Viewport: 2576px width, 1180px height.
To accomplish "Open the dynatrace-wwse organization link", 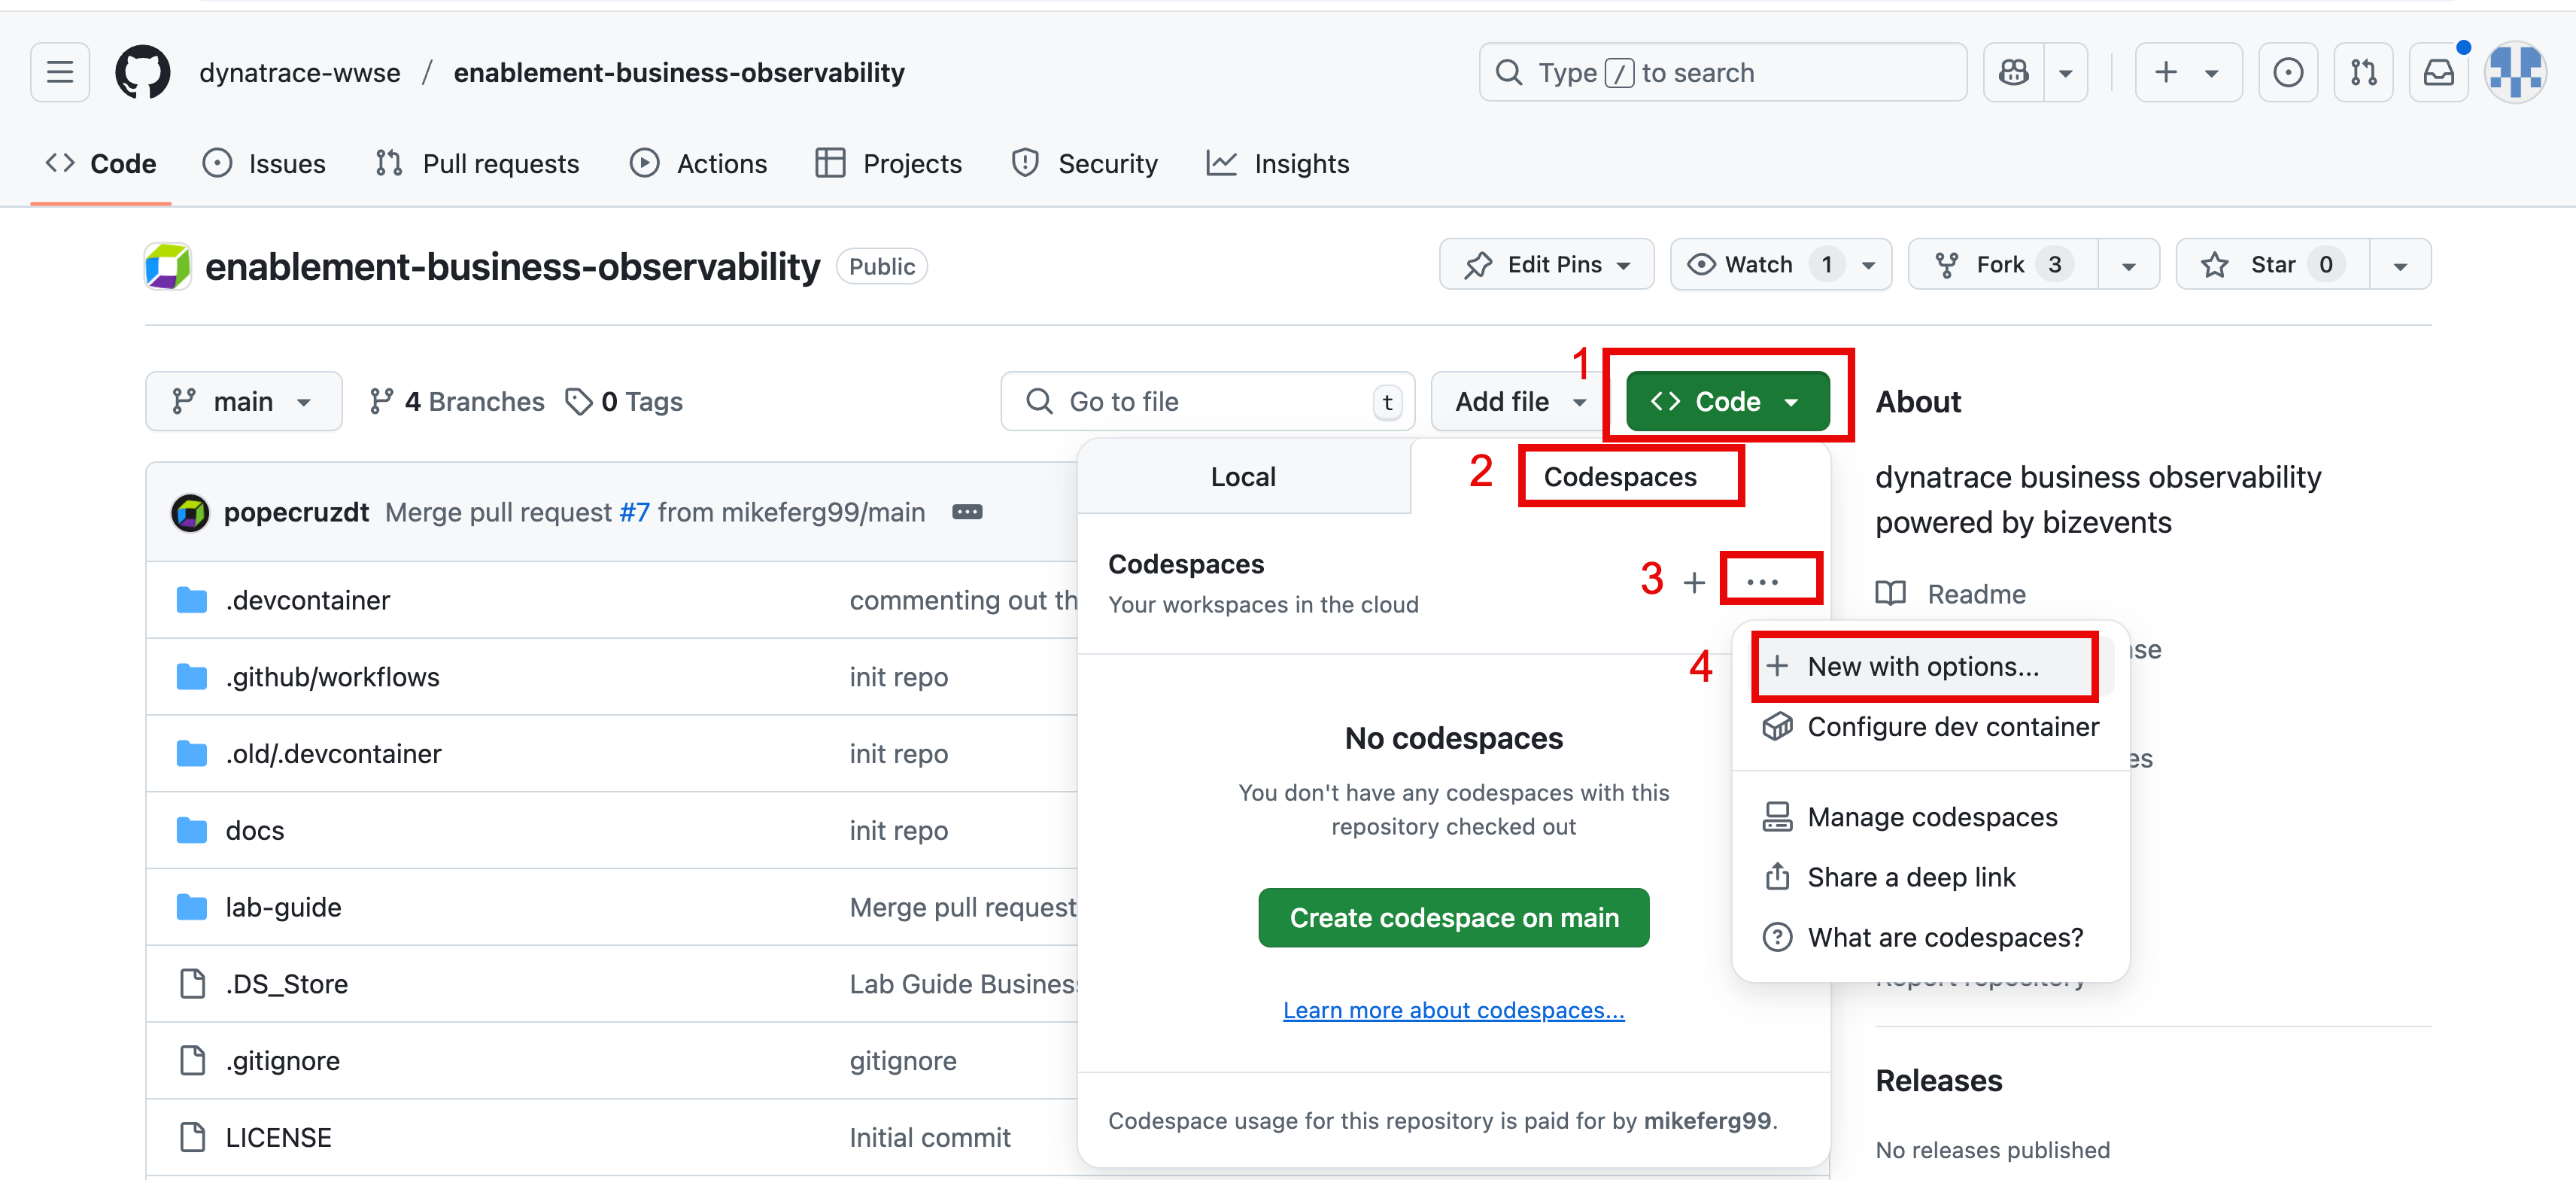I will pos(300,72).
